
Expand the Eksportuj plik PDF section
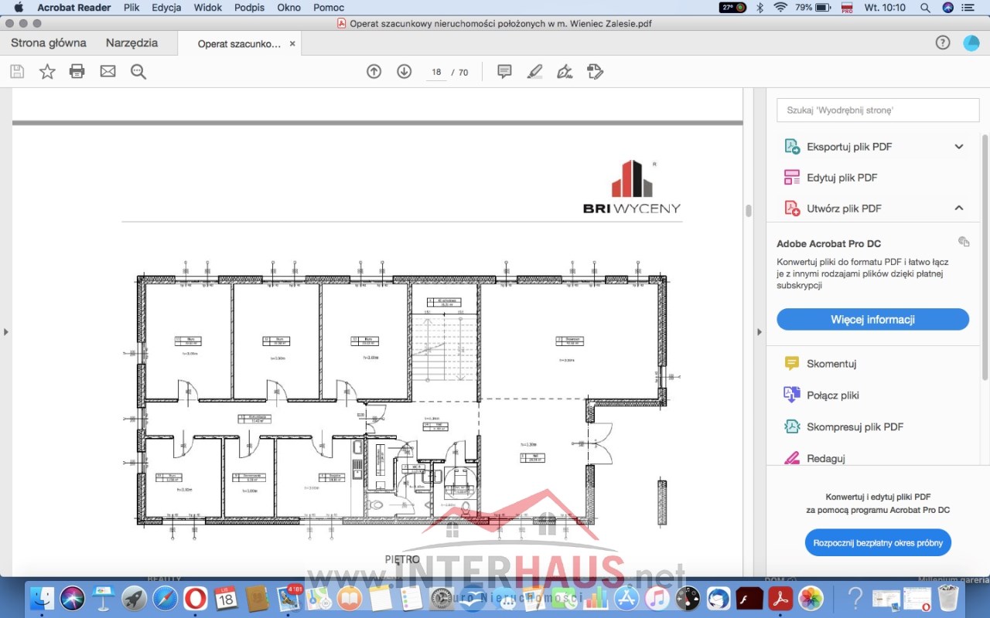(x=959, y=147)
